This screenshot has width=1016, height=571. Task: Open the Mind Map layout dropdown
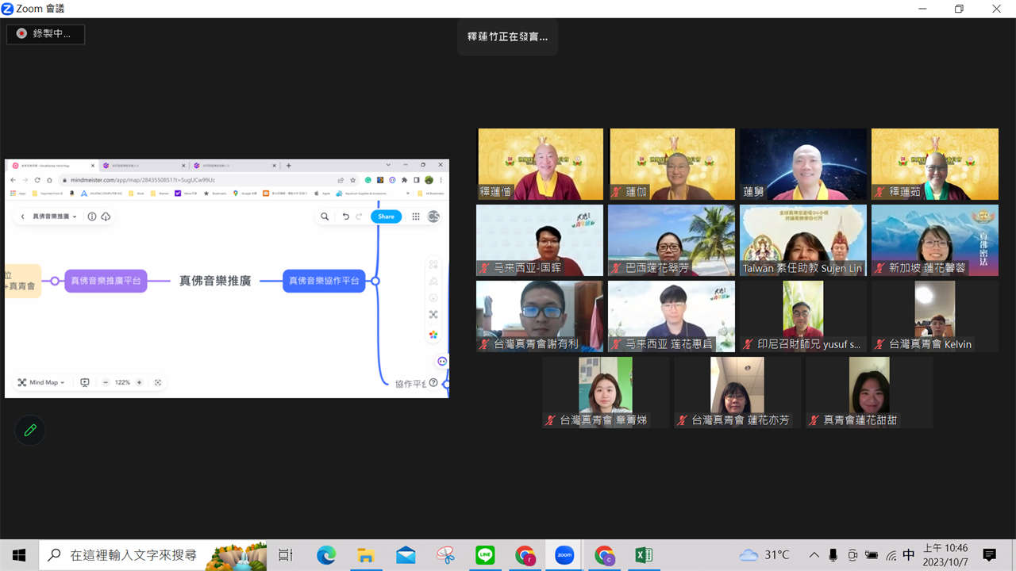tap(41, 382)
